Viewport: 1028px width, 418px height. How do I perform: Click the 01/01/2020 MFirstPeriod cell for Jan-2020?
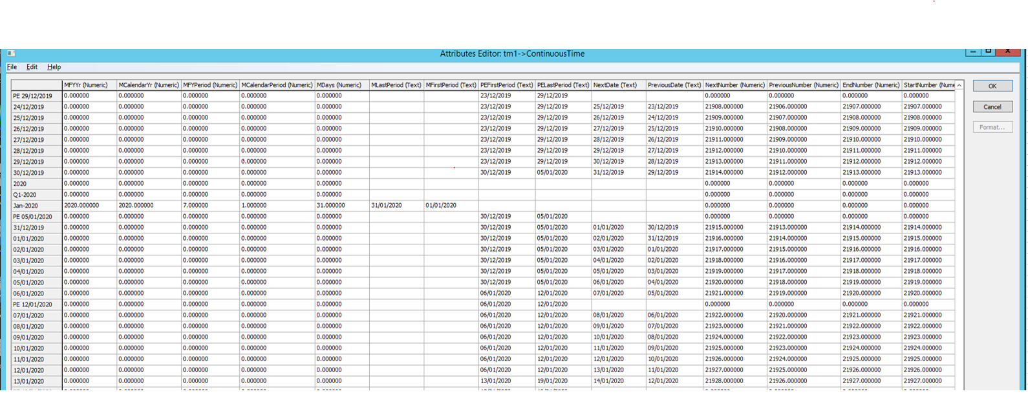[451, 205]
